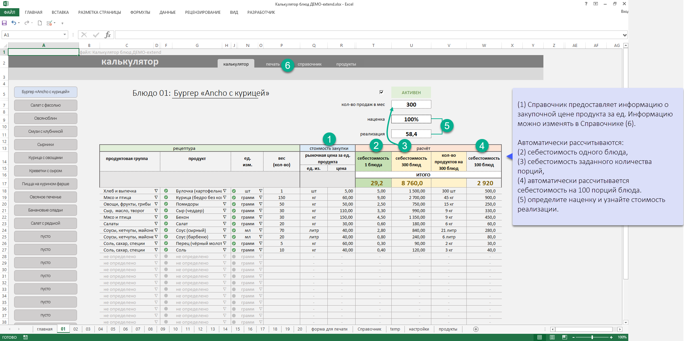This screenshot has width=684, height=341.
Task: Open unit dropdown in Сыр (чеддер) row
Action: (x=261, y=211)
